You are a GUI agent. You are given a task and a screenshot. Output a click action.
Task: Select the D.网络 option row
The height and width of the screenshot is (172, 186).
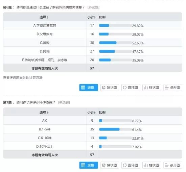pyautogui.click(x=93, y=51)
